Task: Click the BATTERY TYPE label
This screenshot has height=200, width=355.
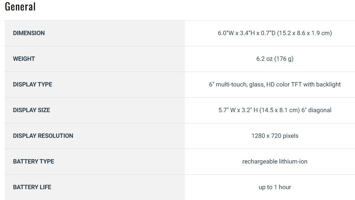Action: coord(33,161)
